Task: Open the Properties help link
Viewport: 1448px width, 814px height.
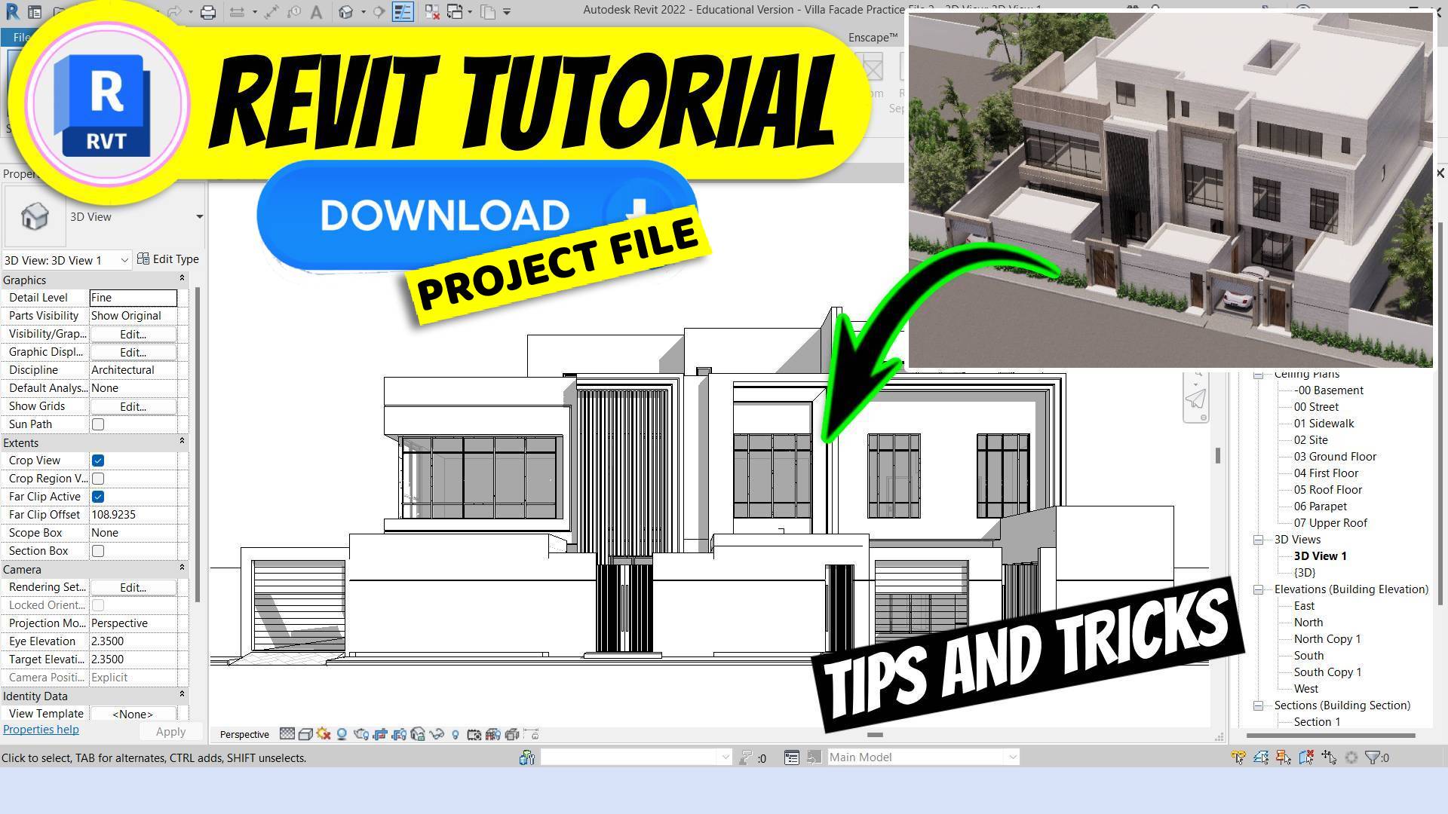Action: [x=41, y=730]
